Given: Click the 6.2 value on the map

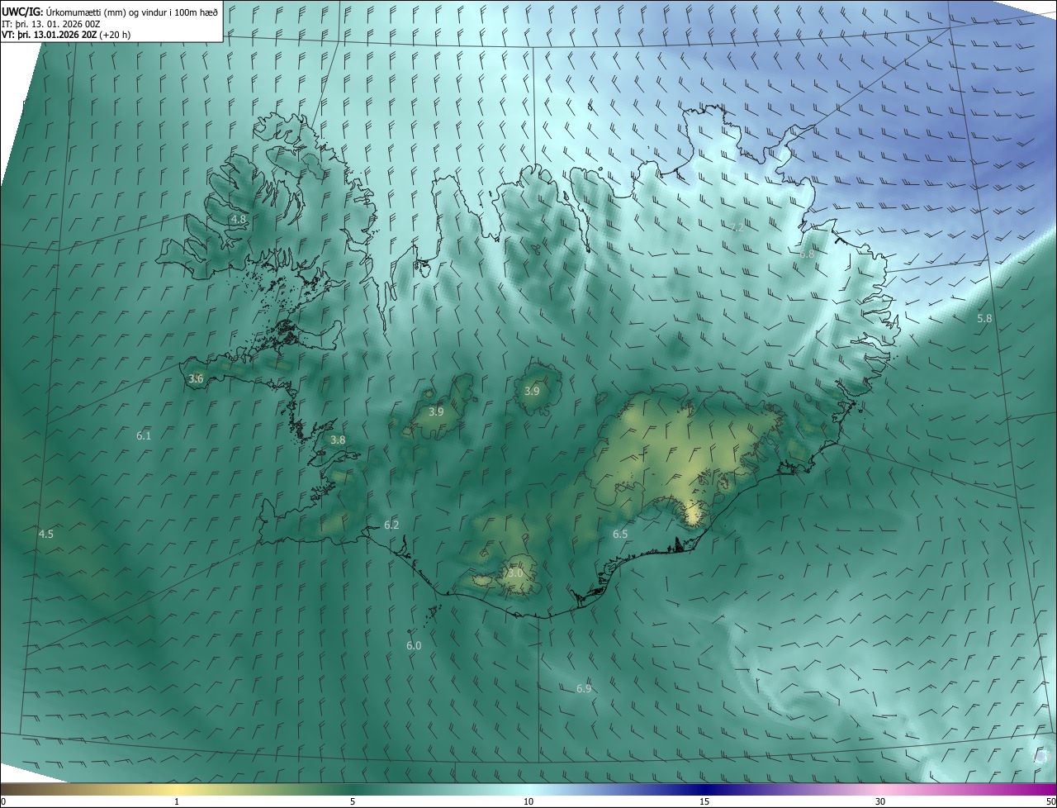Looking at the screenshot, I should point(391,525).
